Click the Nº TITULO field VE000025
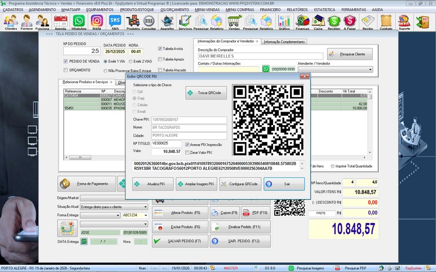 click(166, 144)
